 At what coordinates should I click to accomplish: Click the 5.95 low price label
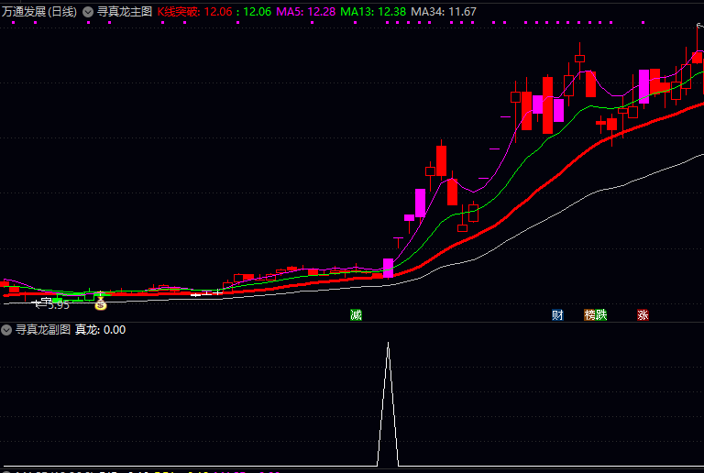pyautogui.click(x=59, y=305)
